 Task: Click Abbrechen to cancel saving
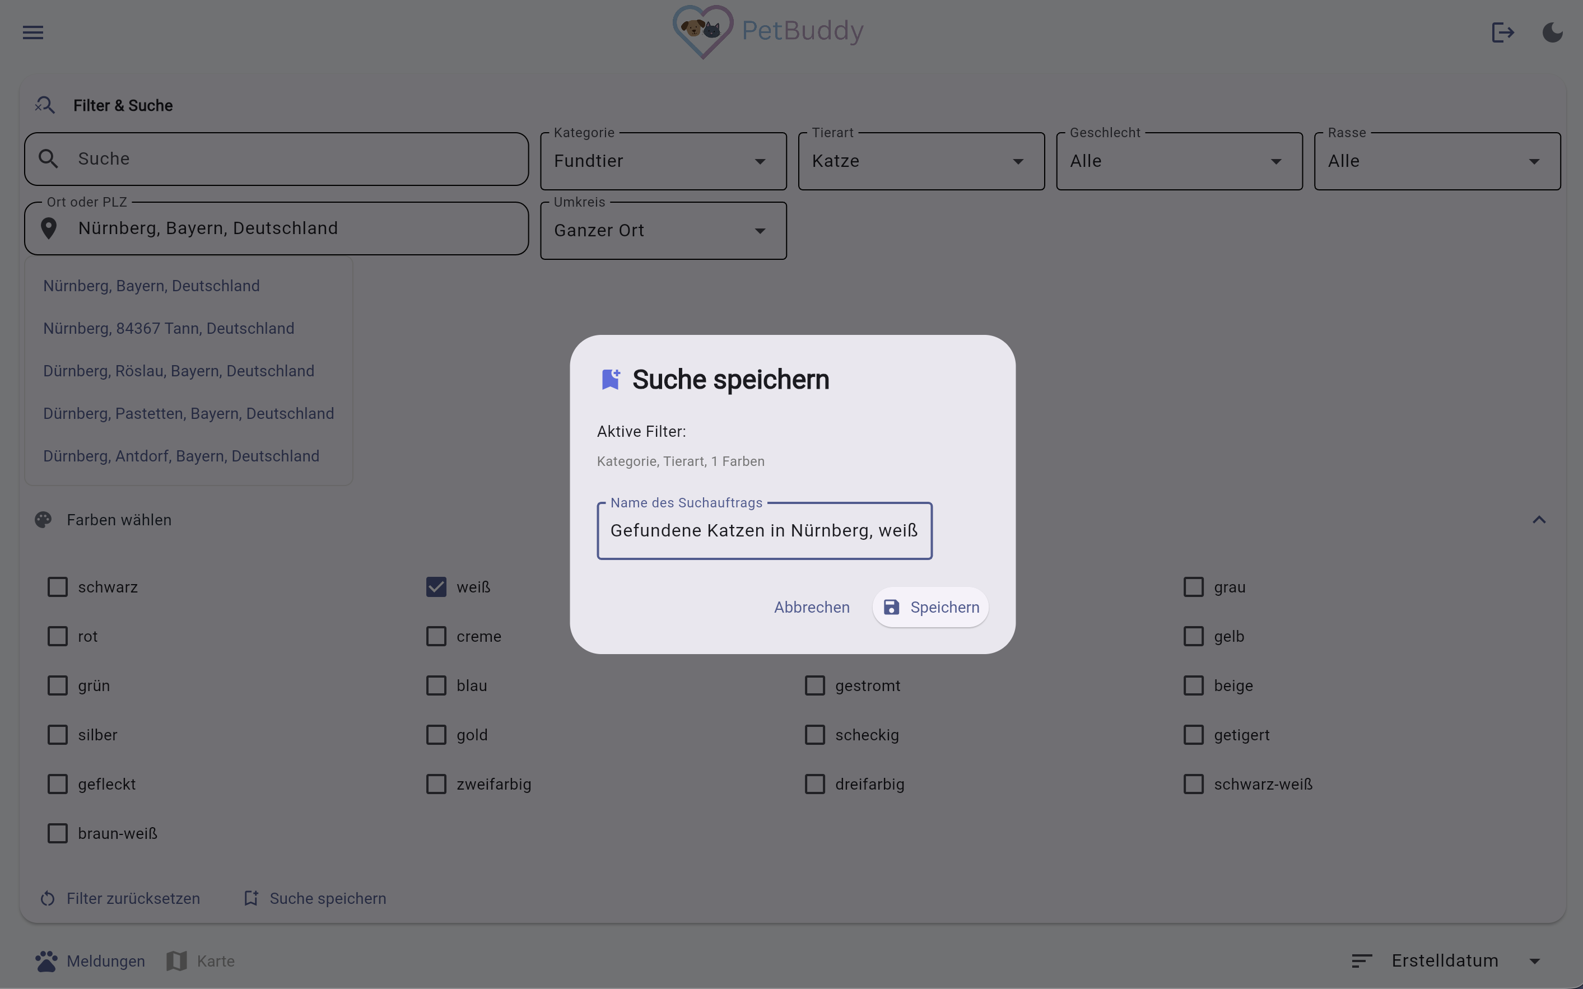[x=812, y=608]
